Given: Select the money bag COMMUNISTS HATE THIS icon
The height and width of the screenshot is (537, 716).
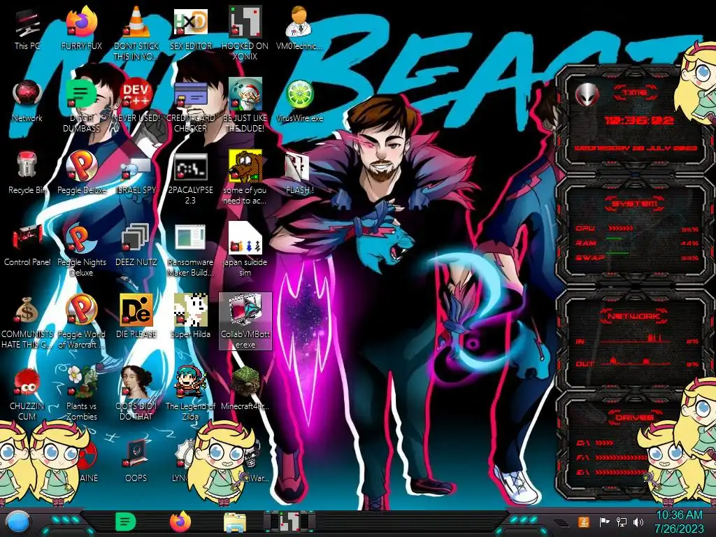Looking at the screenshot, I should pyautogui.click(x=27, y=322).
